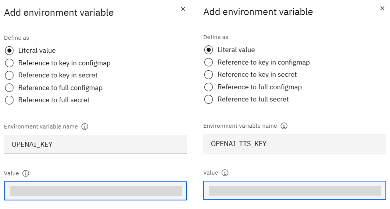Open the Value info tooltip in left dialog
This screenshot has width=390, height=209.
26,173
